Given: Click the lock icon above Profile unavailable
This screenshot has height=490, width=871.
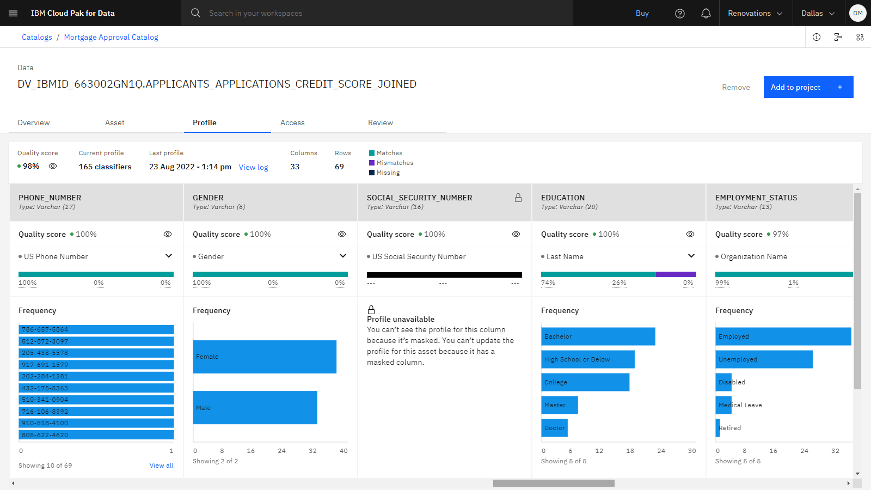Looking at the screenshot, I should click(x=371, y=309).
